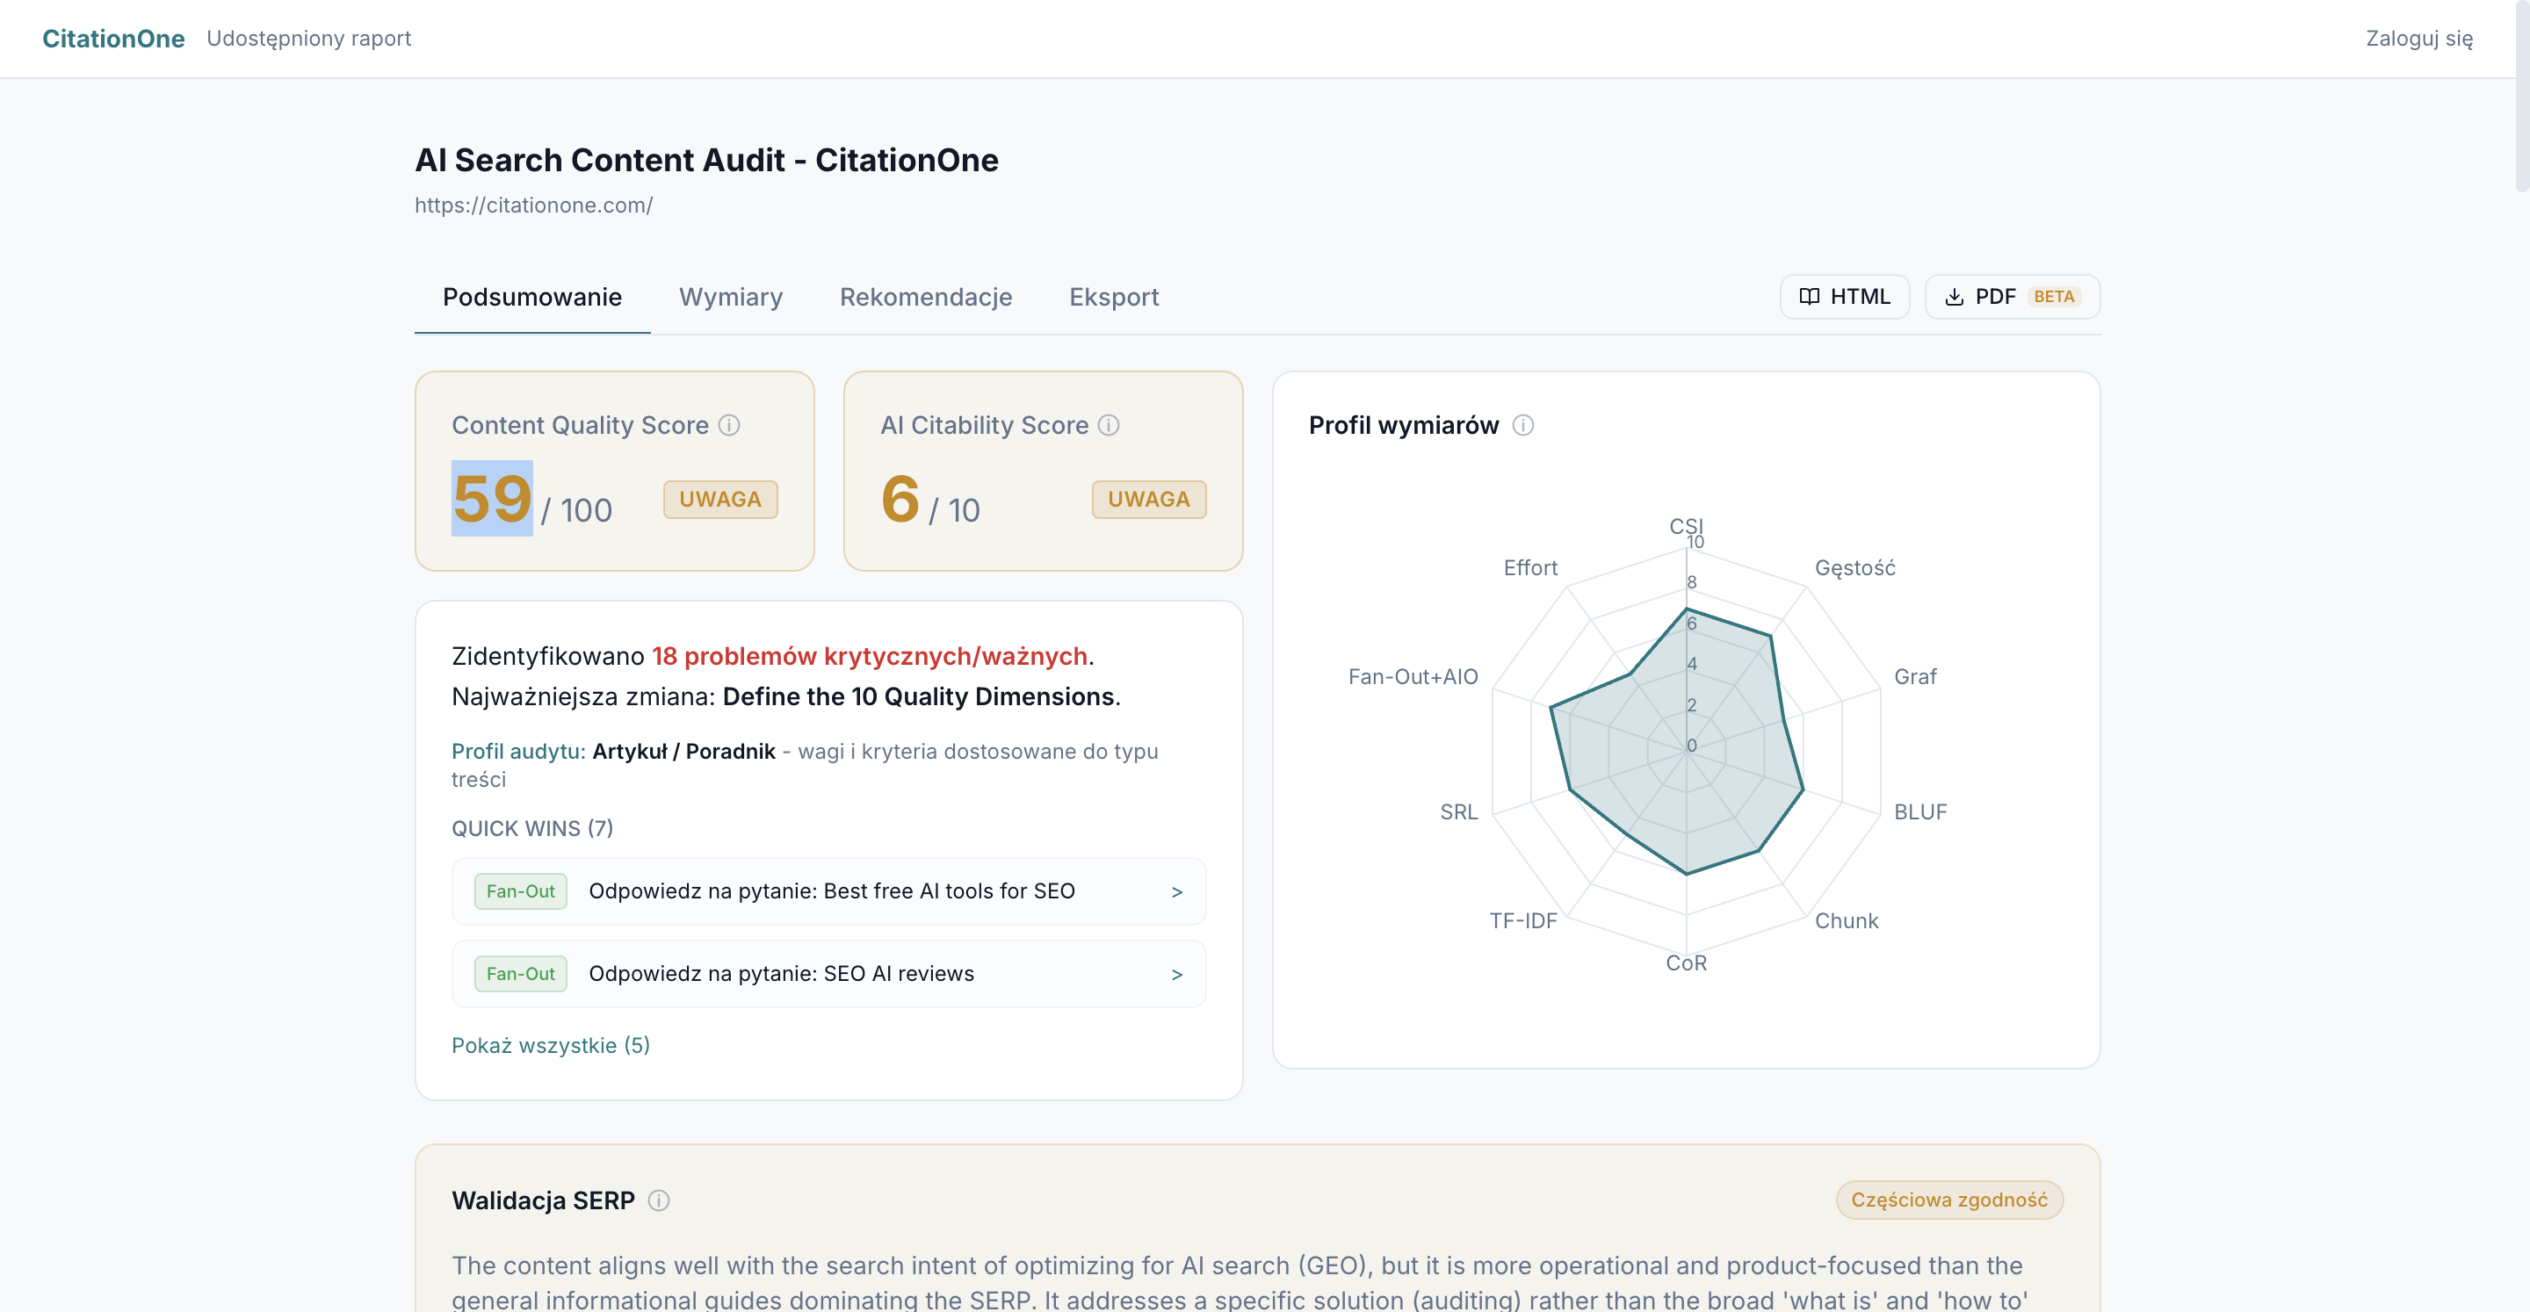Click the BETA badge on PDF button
The image size is (2530, 1312).
(2054, 297)
